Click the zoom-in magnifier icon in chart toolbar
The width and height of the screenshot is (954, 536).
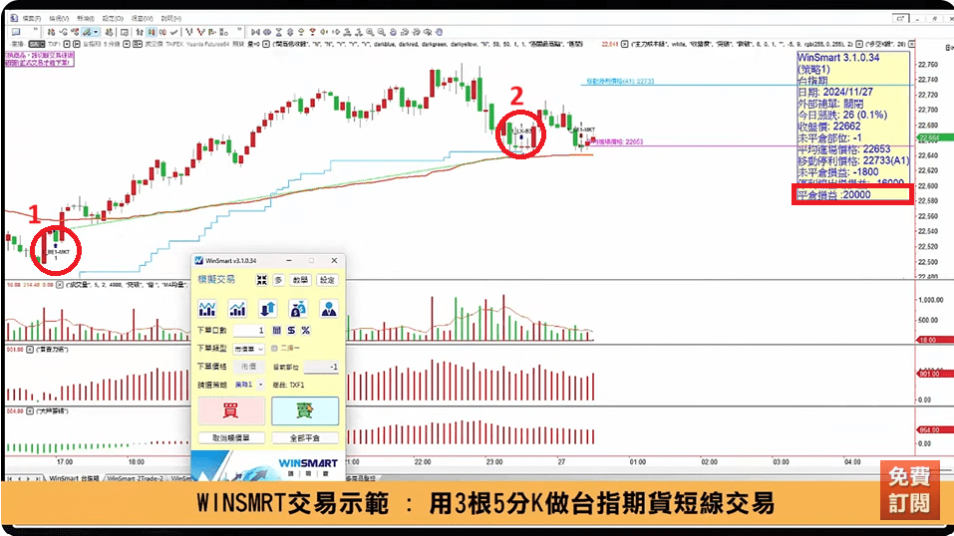[369, 32]
